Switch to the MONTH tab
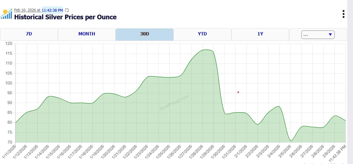Image resolution: width=353 pixels, height=164 pixels. (x=87, y=34)
